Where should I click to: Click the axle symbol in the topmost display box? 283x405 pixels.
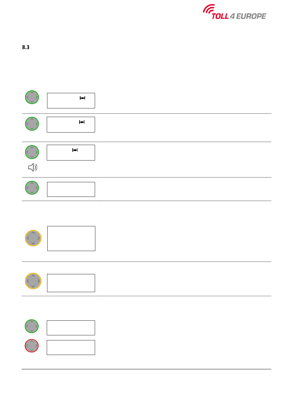83,98
